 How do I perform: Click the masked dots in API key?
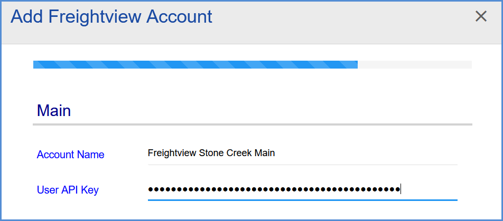click(x=274, y=189)
